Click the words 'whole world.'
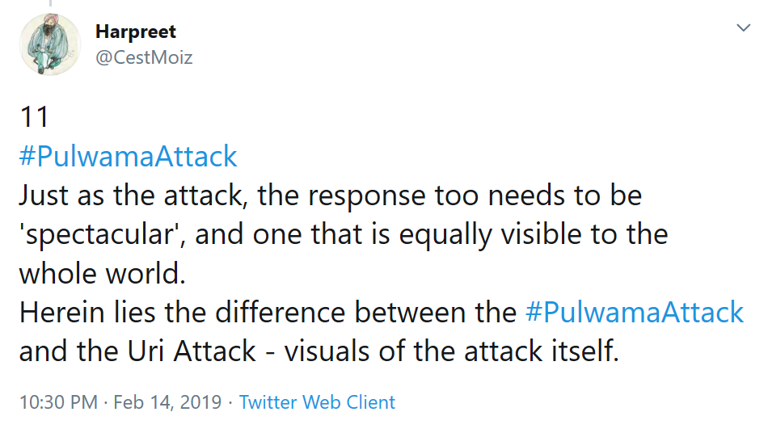Screen dimensions: 768x433 [x=103, y=273]
